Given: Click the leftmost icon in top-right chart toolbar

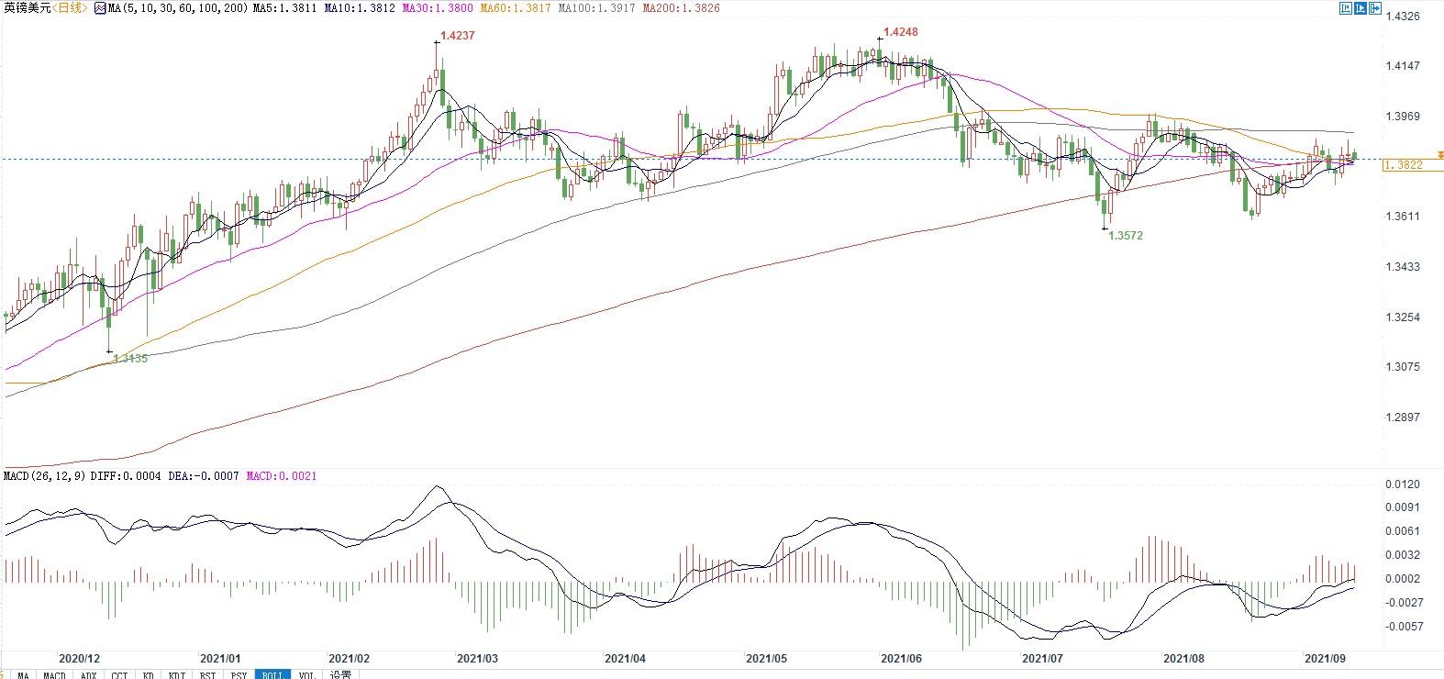Looking at the screenshot, I should tap(1346, 8).
